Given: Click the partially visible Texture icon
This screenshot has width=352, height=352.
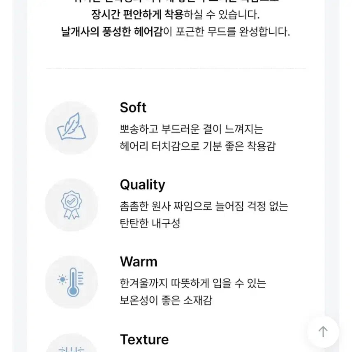Looking at the screenshot, I should point(72,345).
